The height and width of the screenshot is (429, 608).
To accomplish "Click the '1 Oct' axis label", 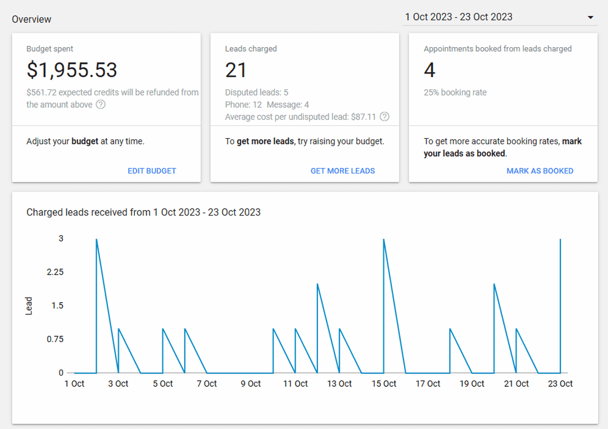I will [74, 384].
